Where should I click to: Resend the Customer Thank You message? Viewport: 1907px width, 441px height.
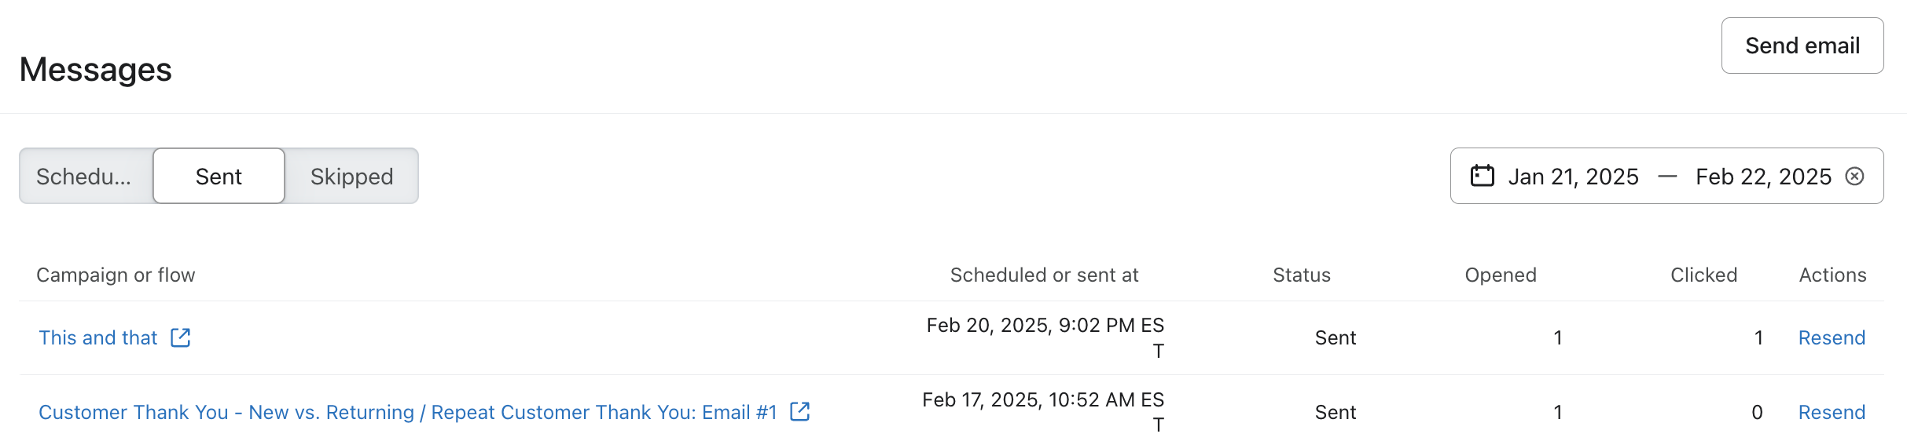click(x=1832, y=412)
